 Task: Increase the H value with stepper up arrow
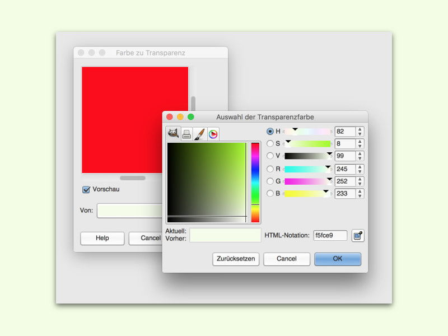360,129
